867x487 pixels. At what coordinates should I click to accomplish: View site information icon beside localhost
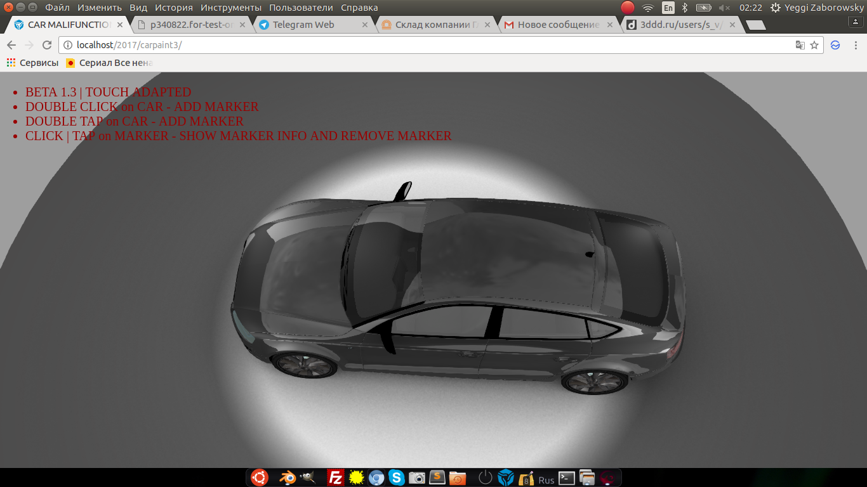pos(68,45)
